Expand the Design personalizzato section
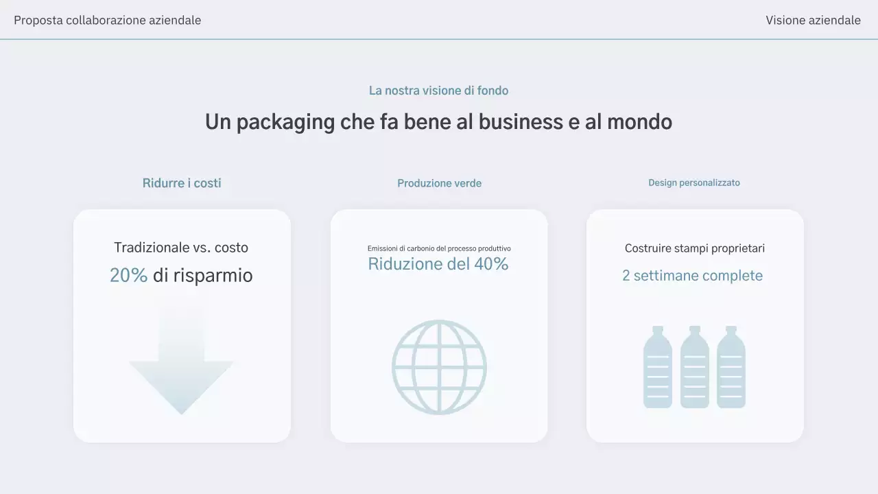Viewport: 878px width, 494px height. [x=694, y=182]
